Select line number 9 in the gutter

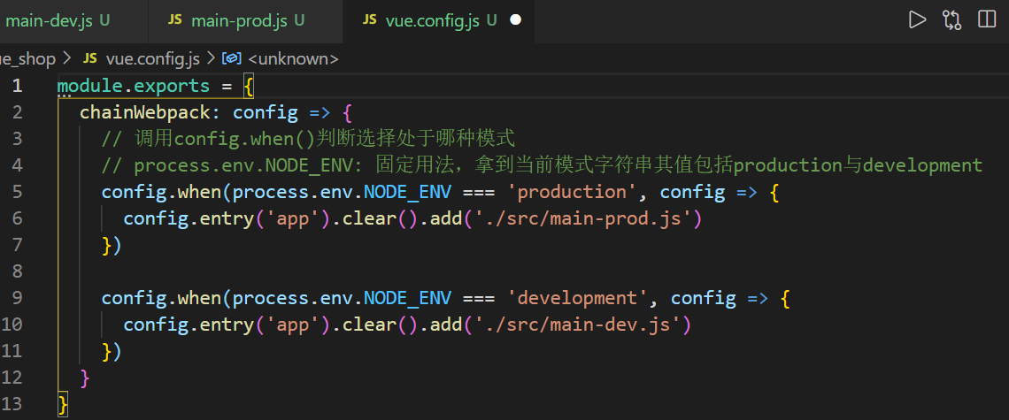pyautogui.click(x=18, y=298)
